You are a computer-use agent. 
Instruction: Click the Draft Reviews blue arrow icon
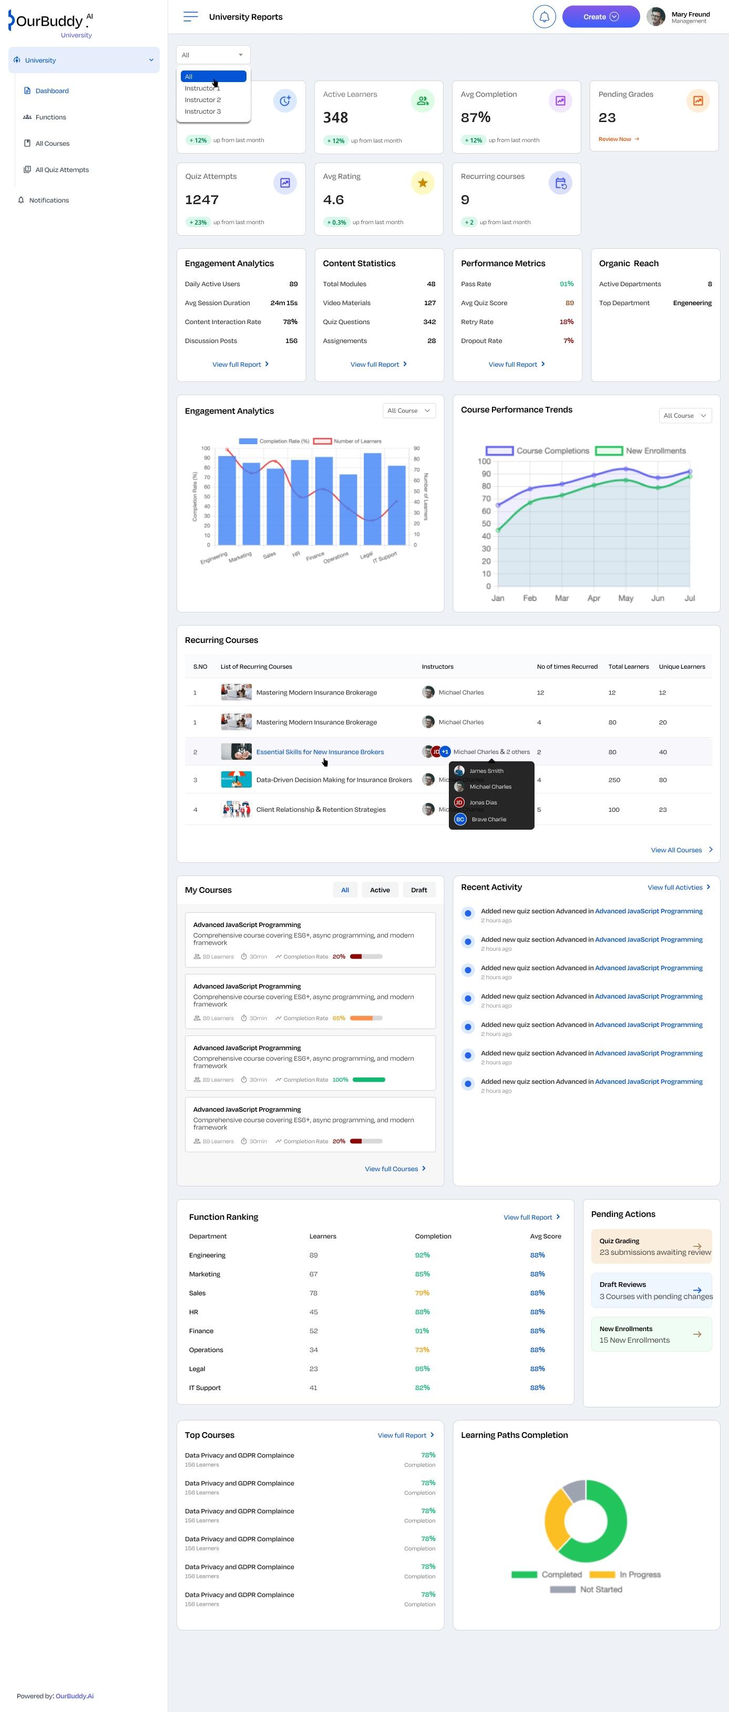pos(697,1290)
